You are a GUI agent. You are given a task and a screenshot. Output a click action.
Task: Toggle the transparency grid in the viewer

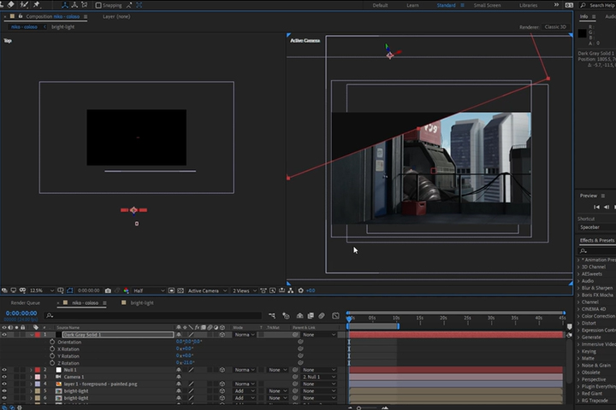(181, 290)
